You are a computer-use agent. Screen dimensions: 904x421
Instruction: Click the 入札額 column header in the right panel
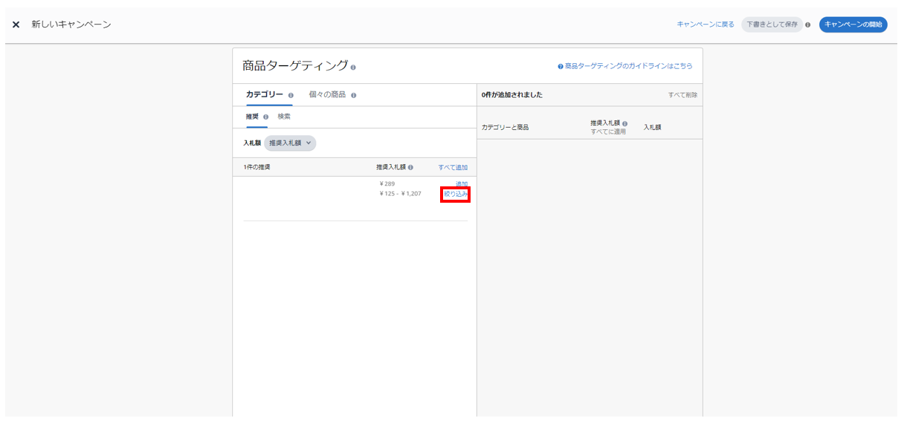click(652, 128)
